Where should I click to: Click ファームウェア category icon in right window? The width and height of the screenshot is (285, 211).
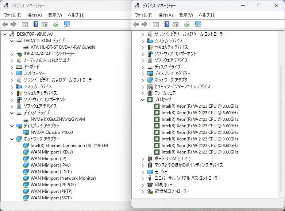click(150, 93)
